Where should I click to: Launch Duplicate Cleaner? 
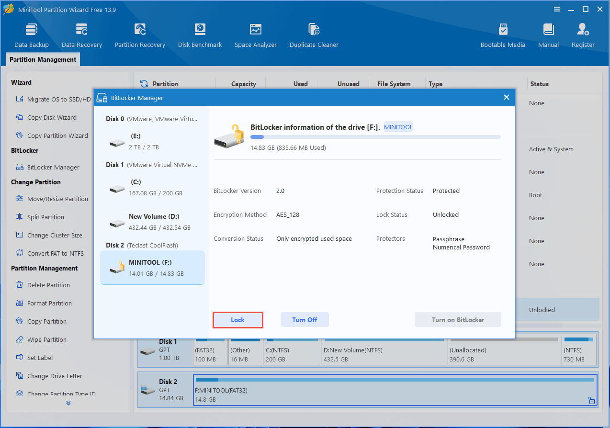tap(314, 35)
